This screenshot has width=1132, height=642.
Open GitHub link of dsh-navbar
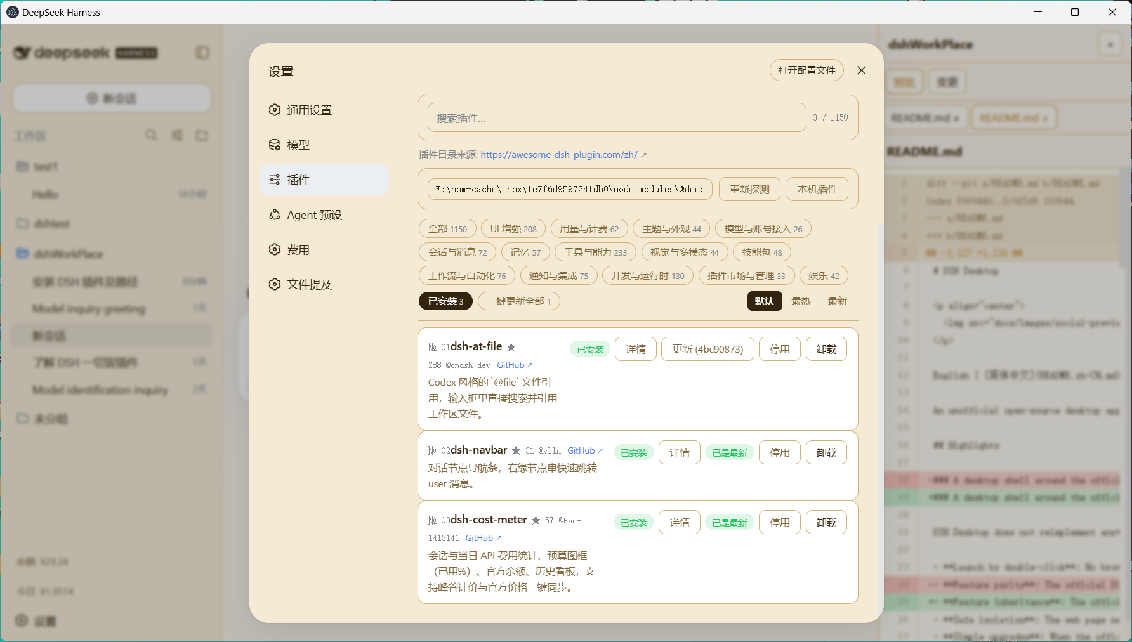[585, 451]
